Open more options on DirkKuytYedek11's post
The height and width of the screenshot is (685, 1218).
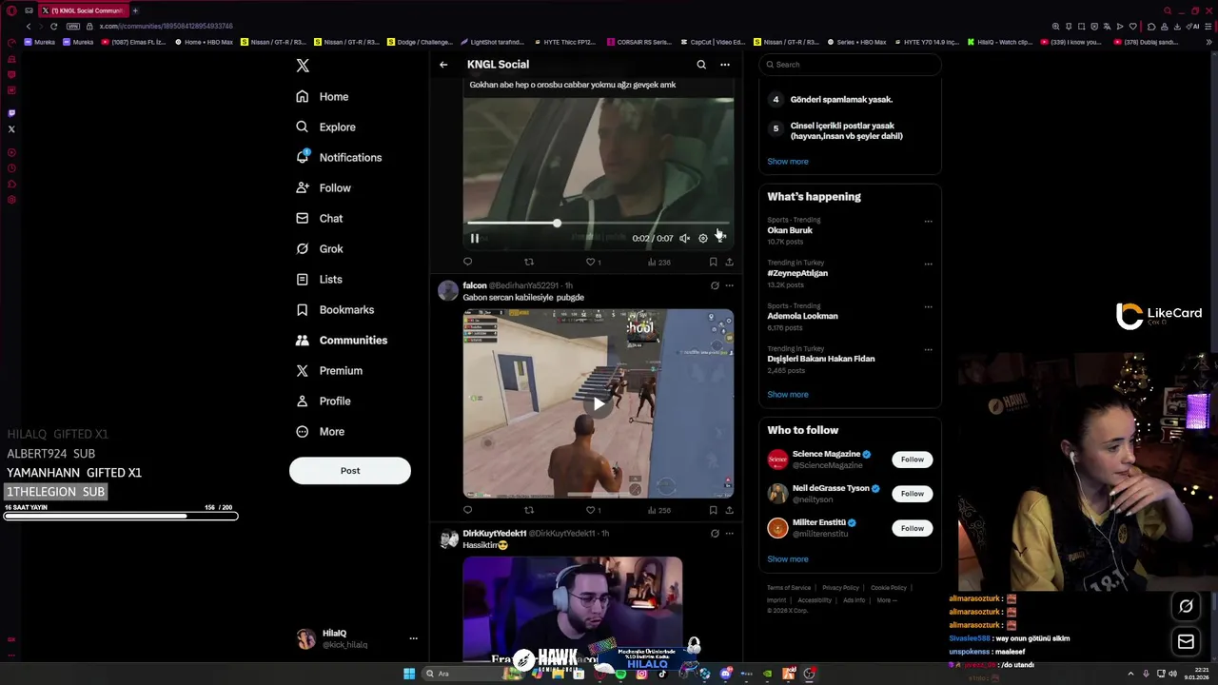point(730,534)
